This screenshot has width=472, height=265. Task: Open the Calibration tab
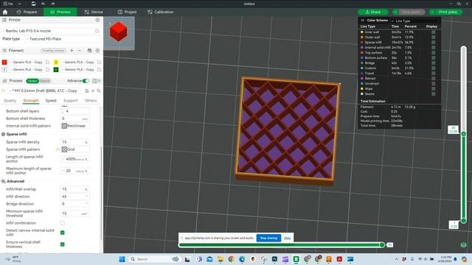point(161,12)
